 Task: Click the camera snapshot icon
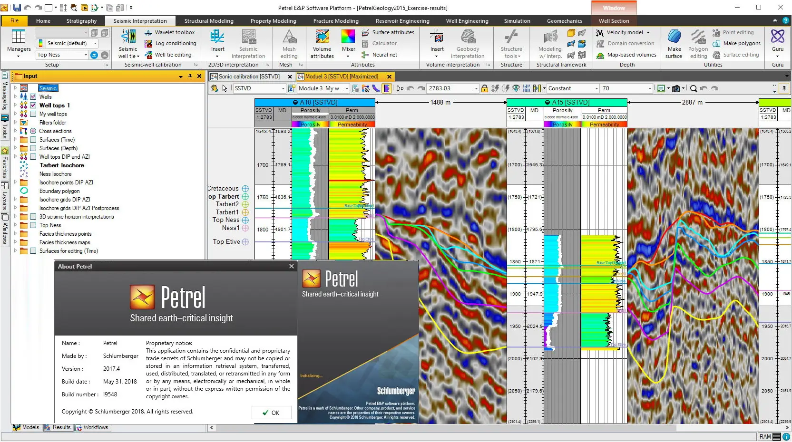point(675,88)
